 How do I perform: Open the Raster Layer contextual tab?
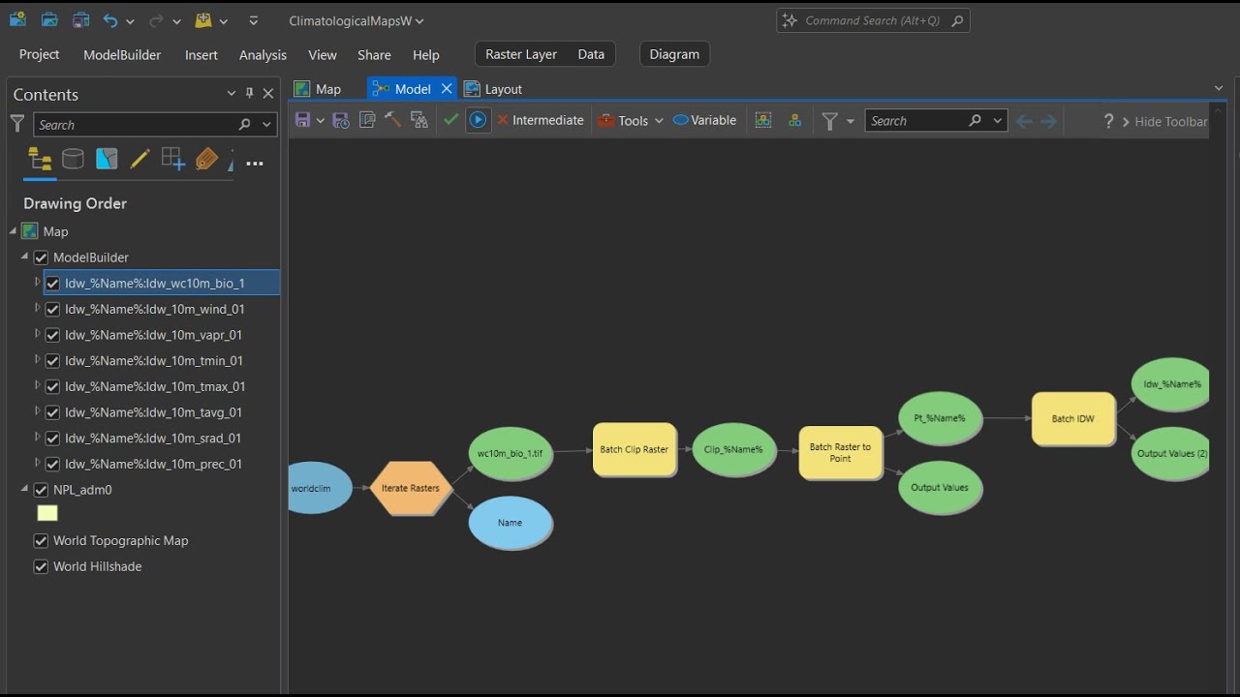(x=521, y=54)
